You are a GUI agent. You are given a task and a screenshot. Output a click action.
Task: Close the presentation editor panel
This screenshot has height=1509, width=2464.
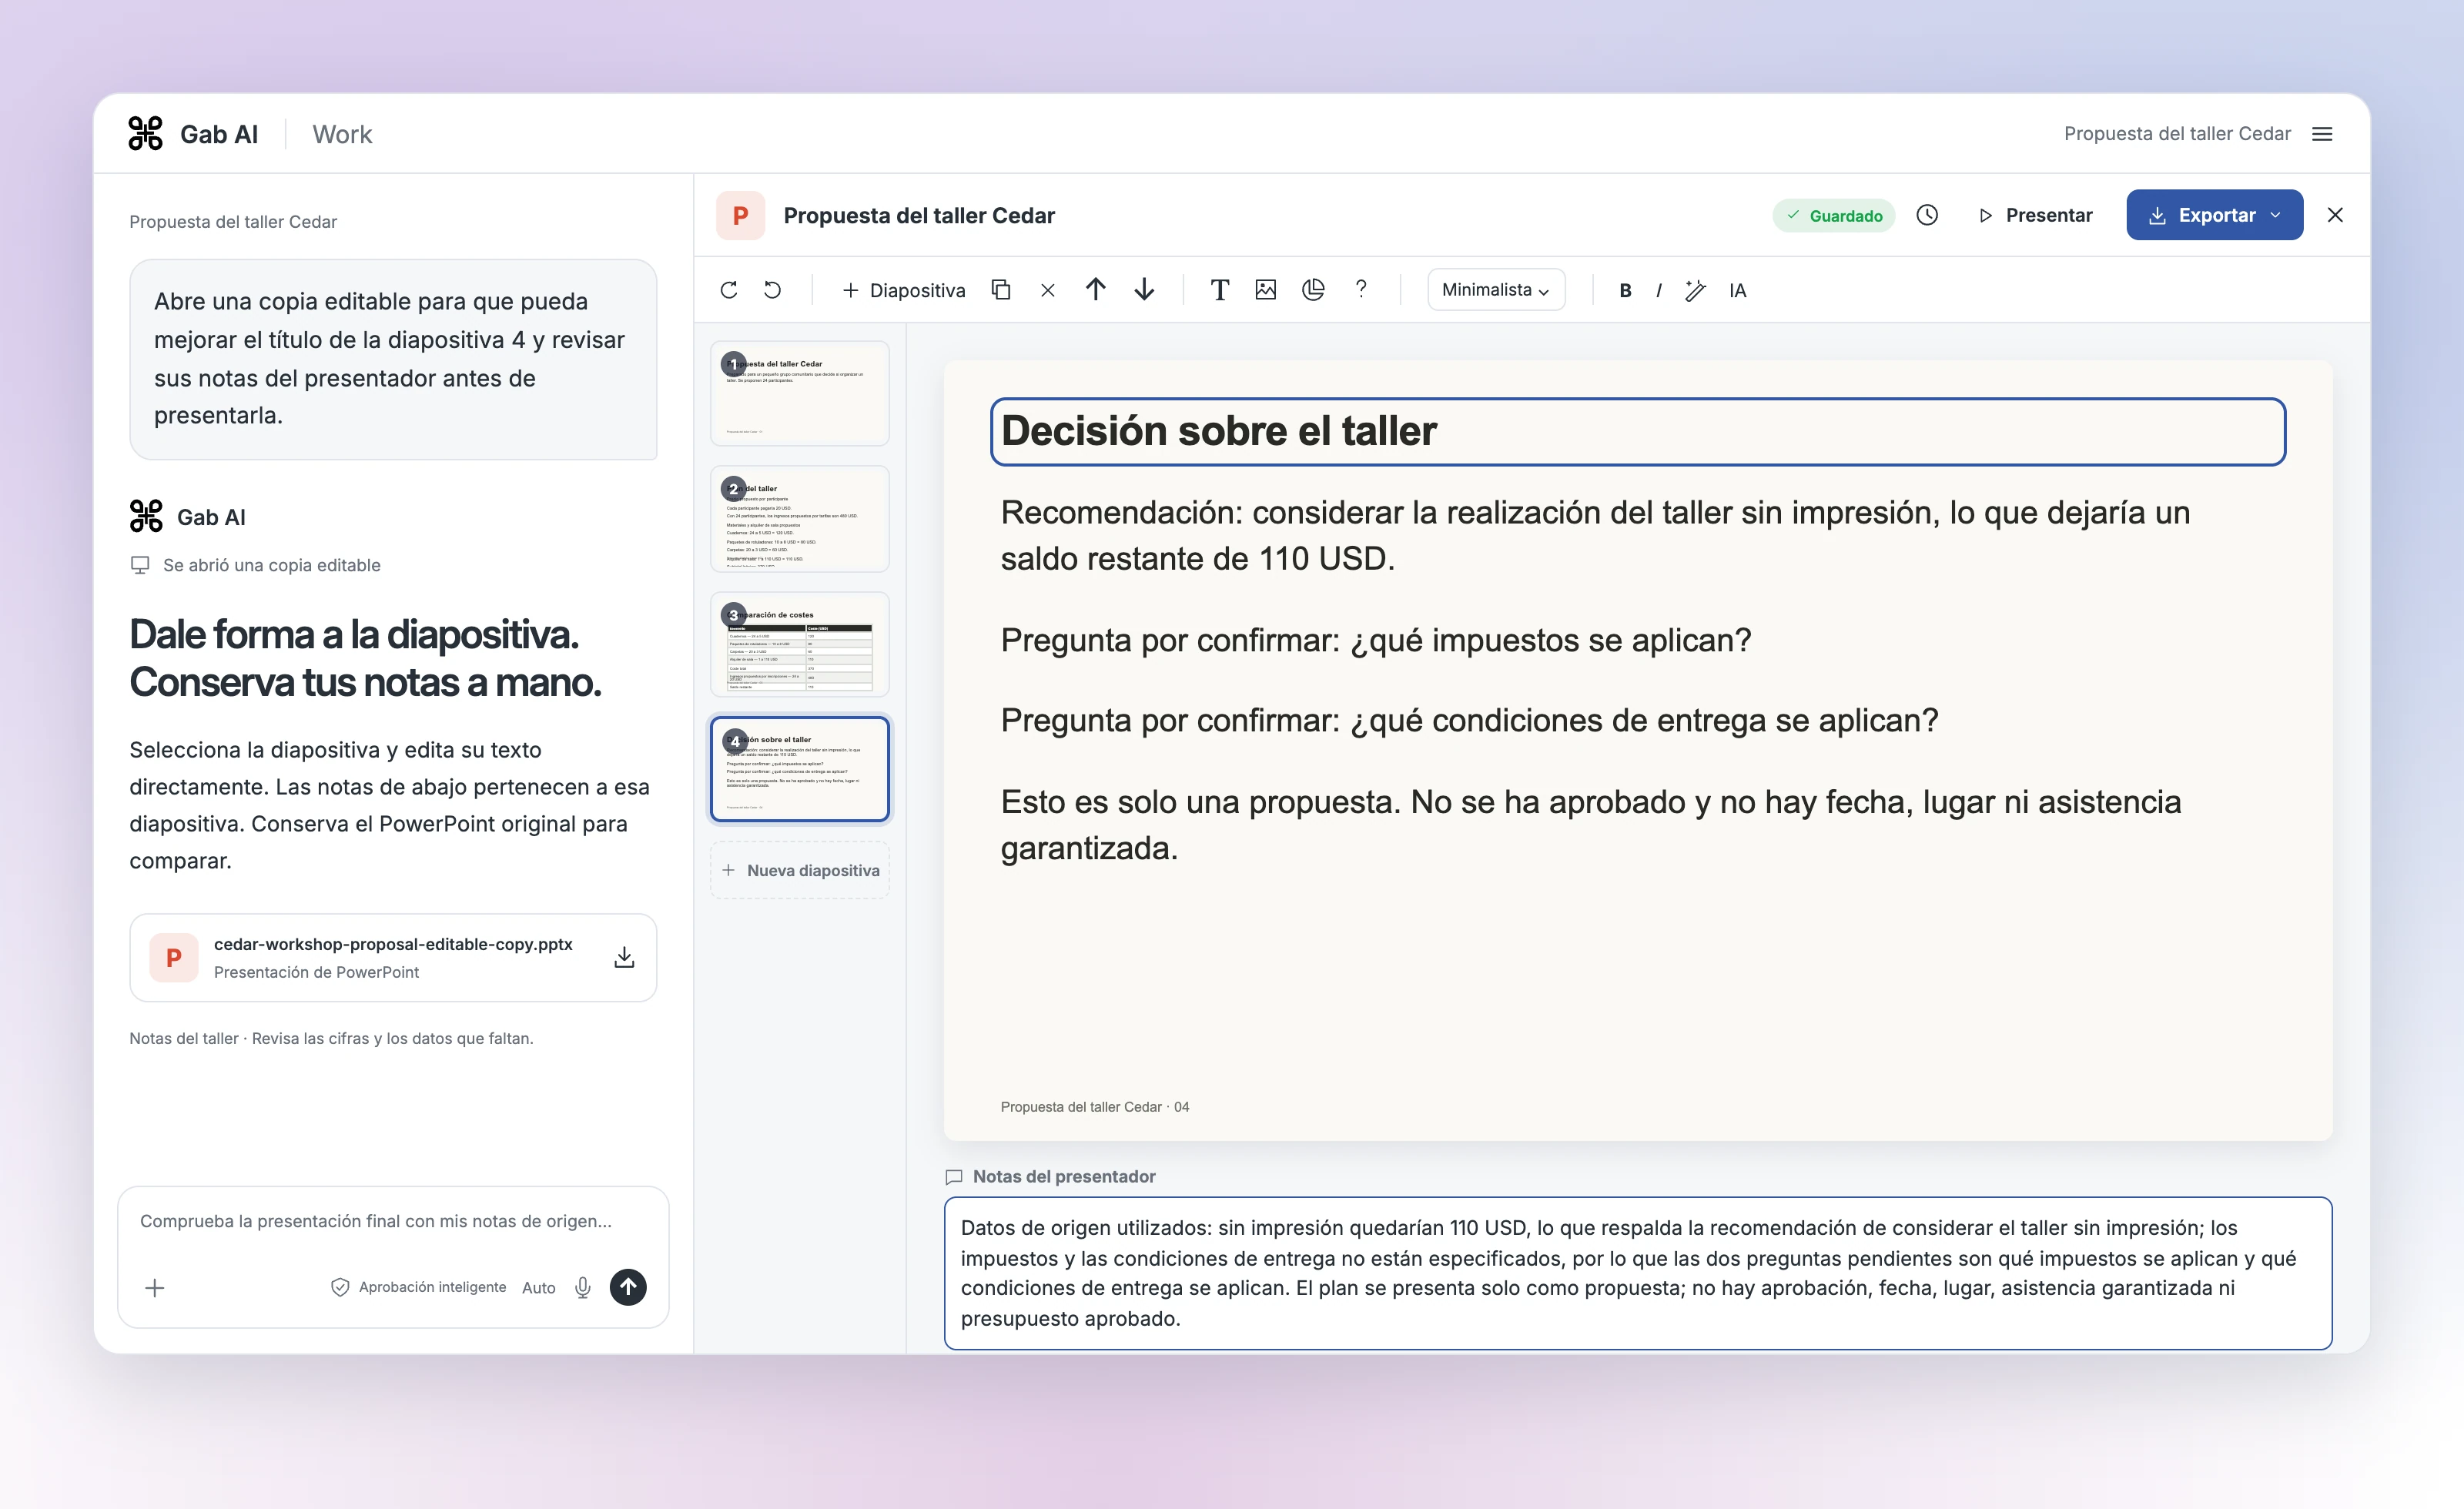2335,215
